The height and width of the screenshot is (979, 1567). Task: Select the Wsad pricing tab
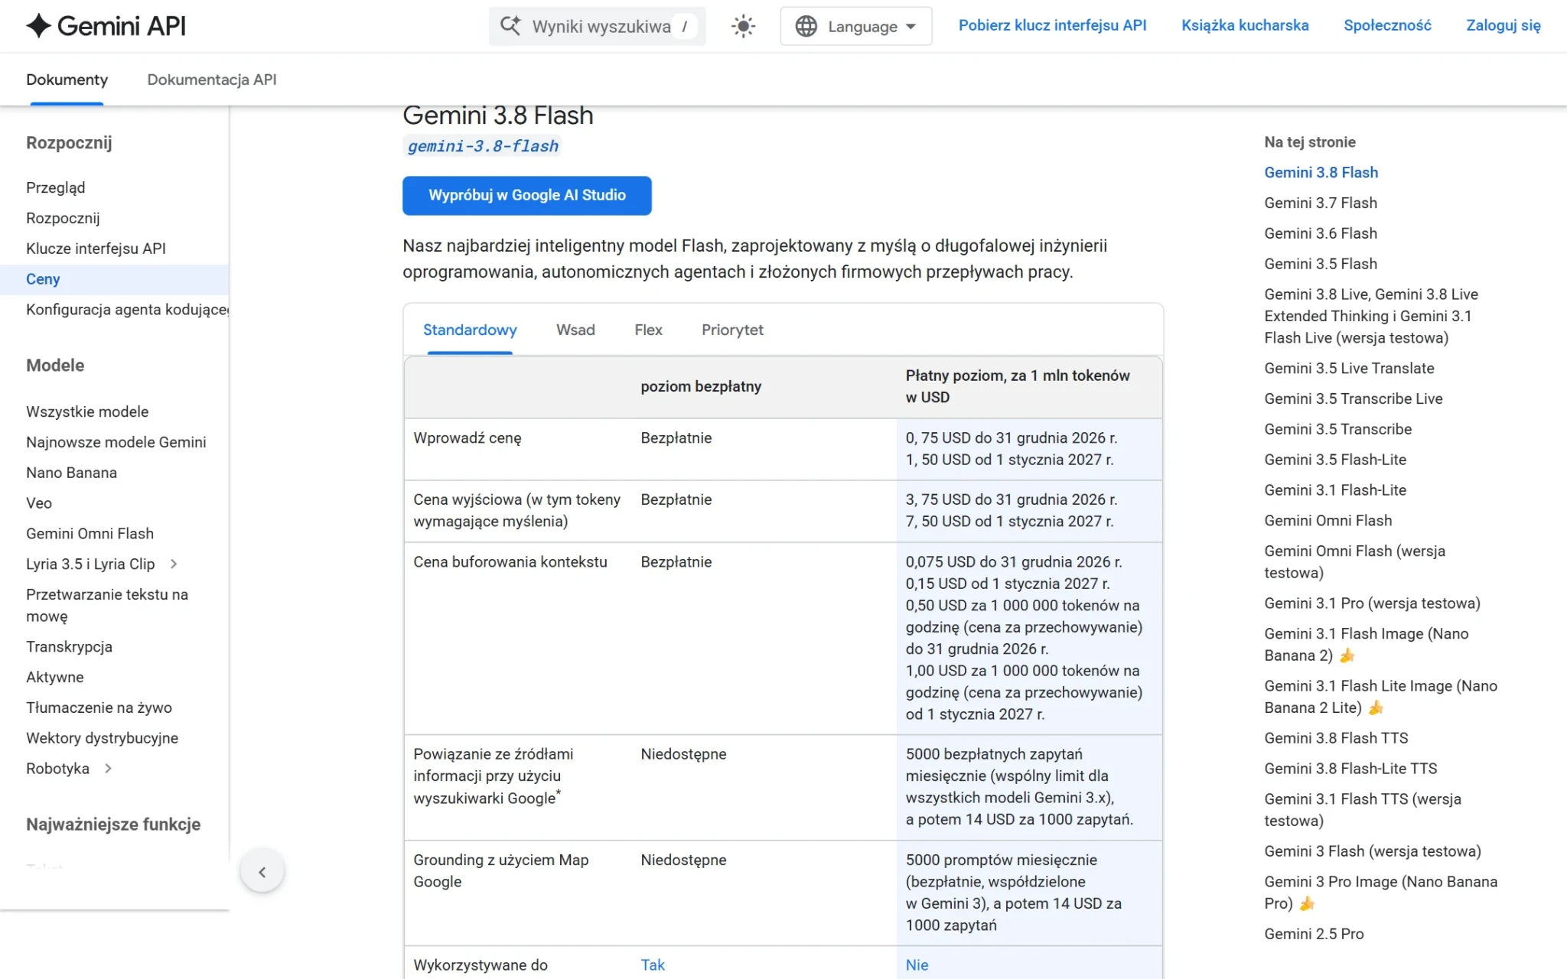575,330
